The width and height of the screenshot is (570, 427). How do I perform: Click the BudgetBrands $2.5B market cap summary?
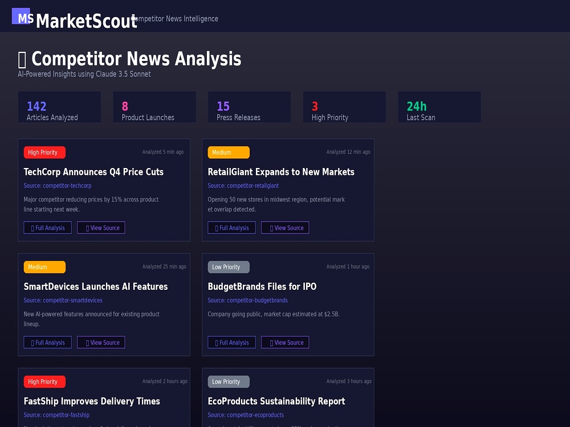[274, 314]
